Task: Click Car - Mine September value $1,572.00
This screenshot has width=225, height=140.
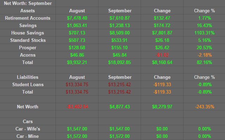Action: pyautogui.click(x=120, y=136)
